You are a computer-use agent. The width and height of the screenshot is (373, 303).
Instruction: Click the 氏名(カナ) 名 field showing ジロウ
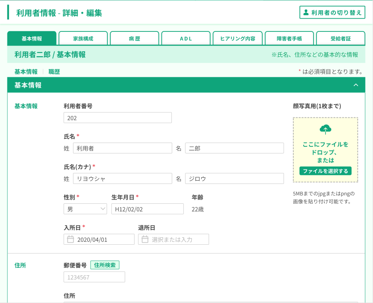pyautogui.click(x=234, y=179)
